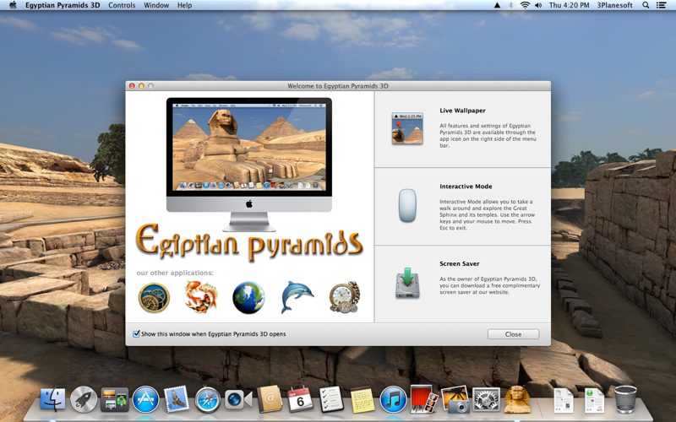Click the pyramid app icon in menu bar
This screenshot has width=676, height=422.
[x=497, y=5]
